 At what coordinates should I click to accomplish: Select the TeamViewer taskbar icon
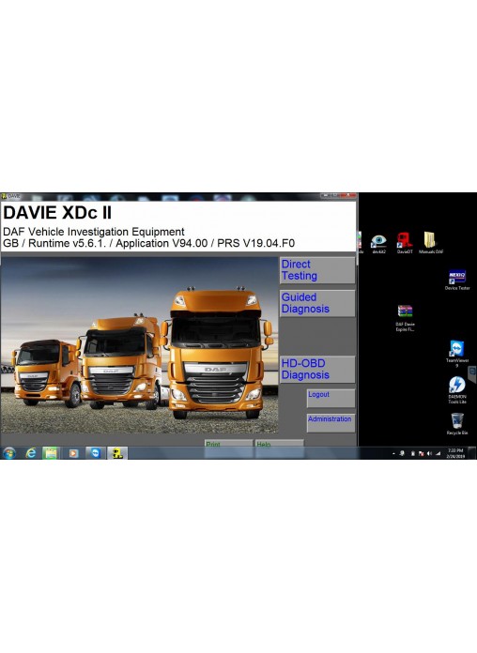point(96,453)
